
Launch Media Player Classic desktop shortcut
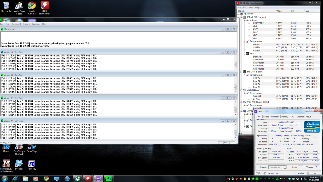19,8
